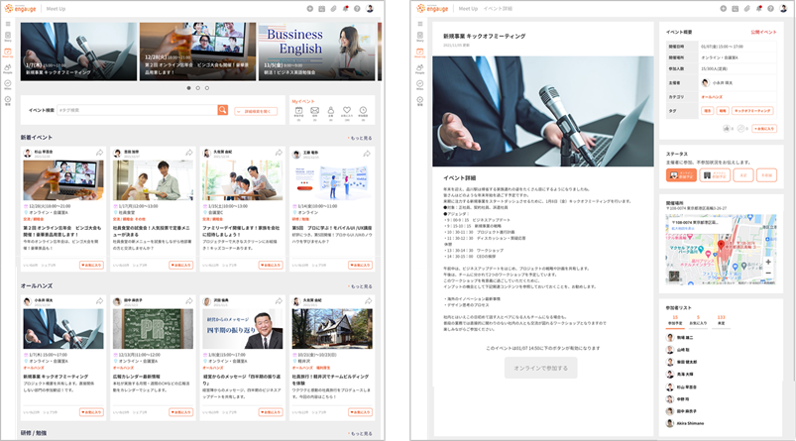The image size is (796, 441).
Task: Open quarterly review management message card image
Action: point(243,329)
